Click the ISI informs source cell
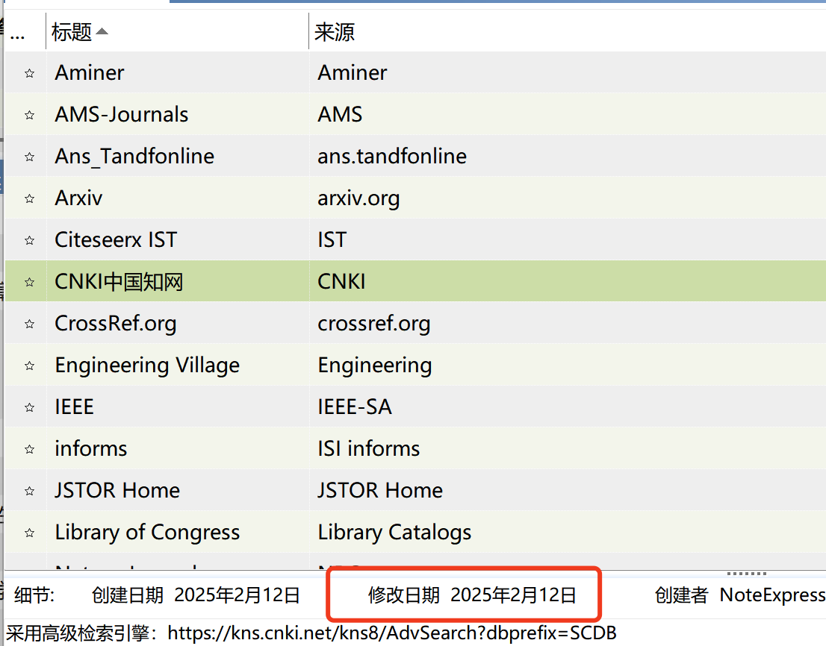This screenshot has width=826, height=646. 568,449
